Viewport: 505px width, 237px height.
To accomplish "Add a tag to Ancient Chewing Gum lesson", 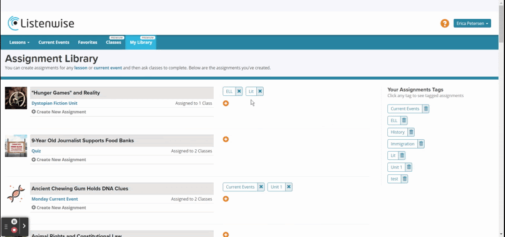I will pos(226,199).
